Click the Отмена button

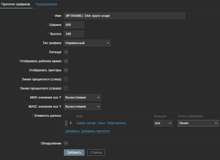click(96, 153)
